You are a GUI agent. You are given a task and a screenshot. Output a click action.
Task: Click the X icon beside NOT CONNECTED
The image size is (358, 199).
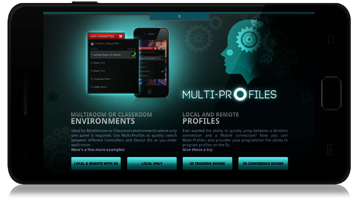(121, 36)
